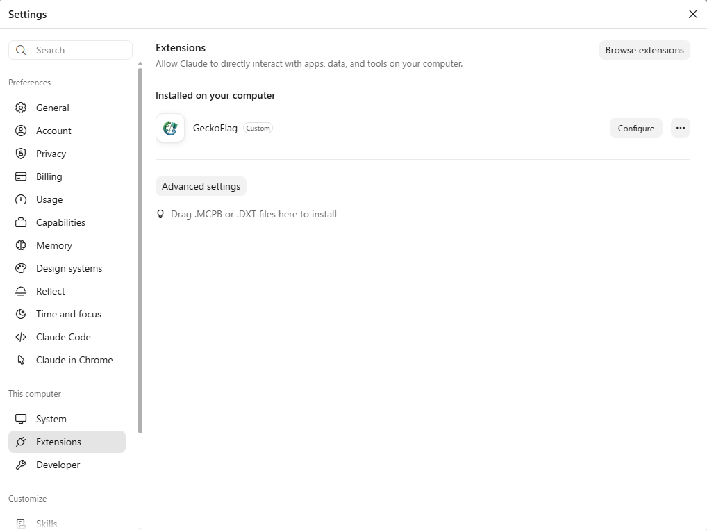Click the Installed on your computer heading
707x530 pixels.
tap(215, 95)
